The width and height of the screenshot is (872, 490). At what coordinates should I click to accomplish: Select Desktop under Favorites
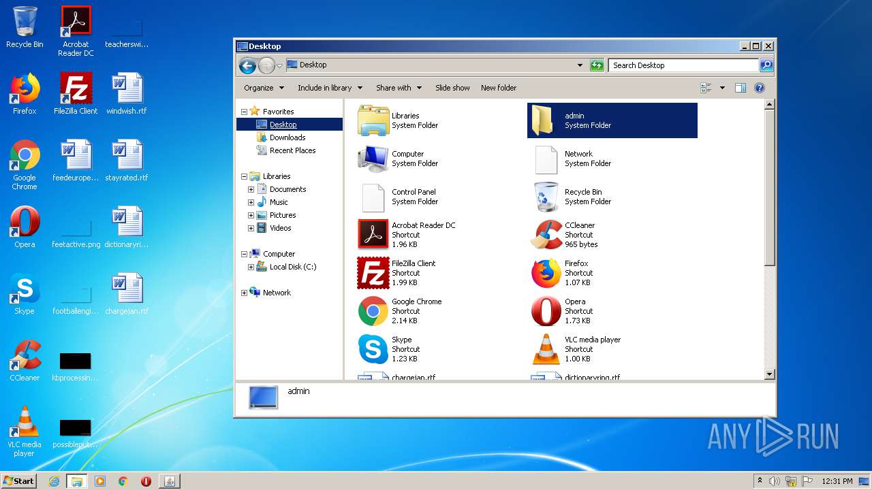click(x=283, y=125)
